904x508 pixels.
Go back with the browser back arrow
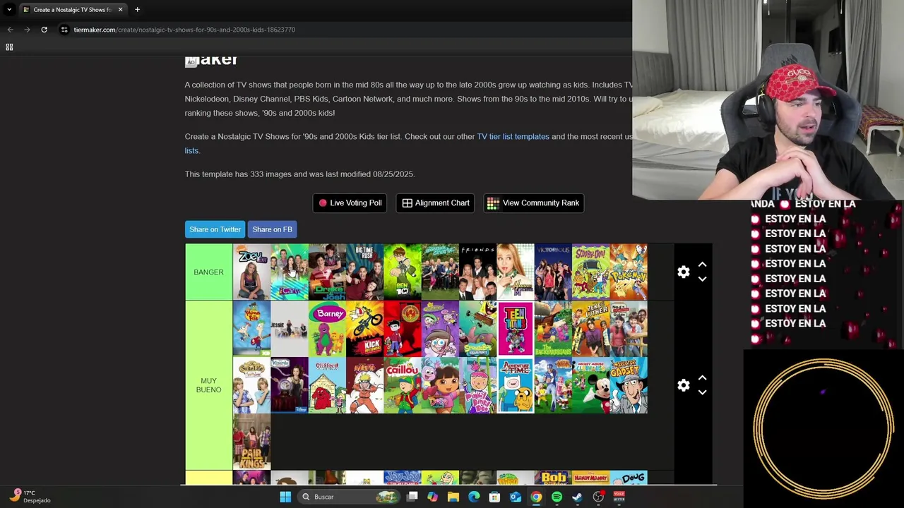tap(10, 30)
